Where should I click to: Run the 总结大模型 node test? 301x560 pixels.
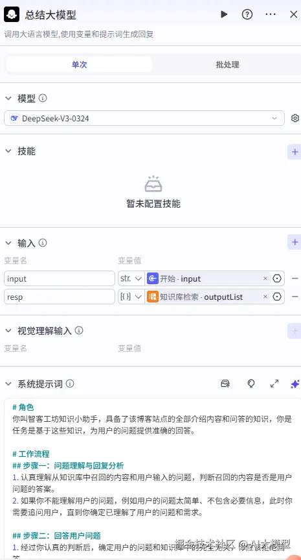pyautogui.click(x=224, y=14)
